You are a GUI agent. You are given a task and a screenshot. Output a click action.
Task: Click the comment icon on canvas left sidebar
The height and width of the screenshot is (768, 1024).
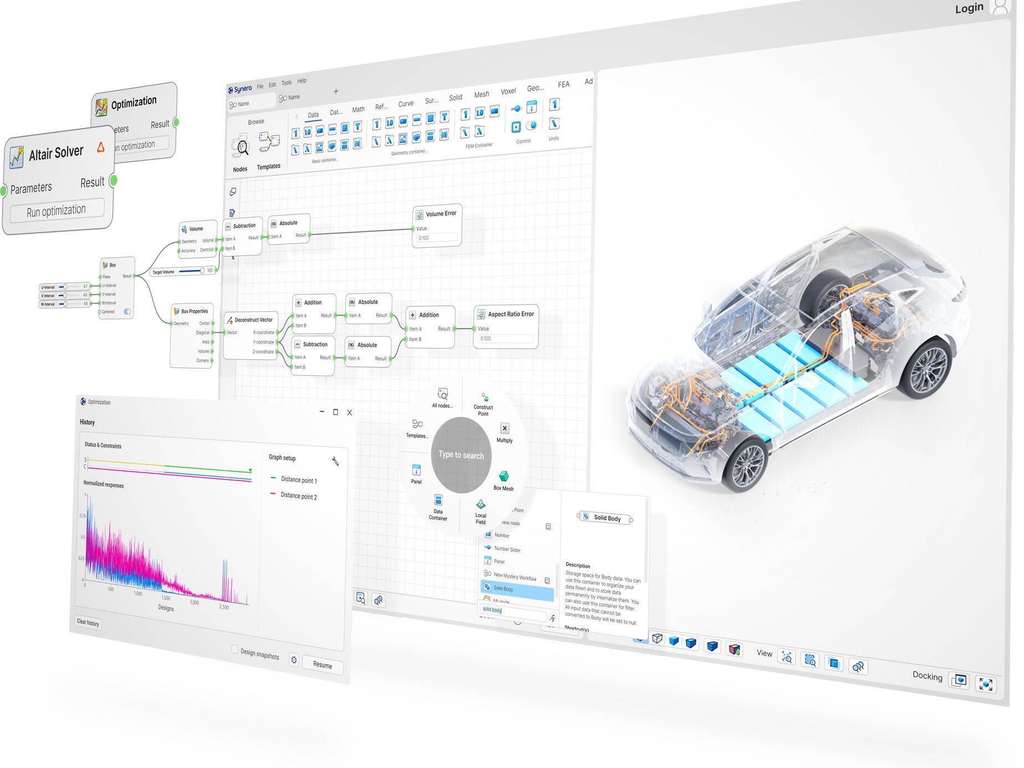click(233, 192)
